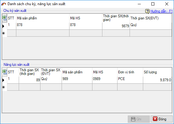Select the Mã HS cell with 0989

105,80
